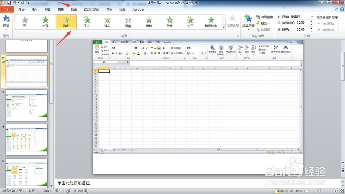Open PowerPoint help question mark icon
This screenshot has height=194, width=345.
click(342, 9)
